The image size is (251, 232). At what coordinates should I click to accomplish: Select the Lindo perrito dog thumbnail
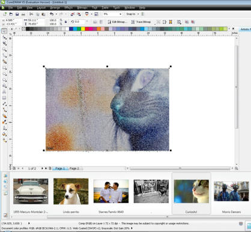[71, 191]
